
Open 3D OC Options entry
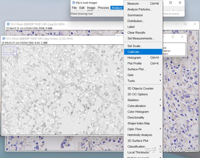143,94
